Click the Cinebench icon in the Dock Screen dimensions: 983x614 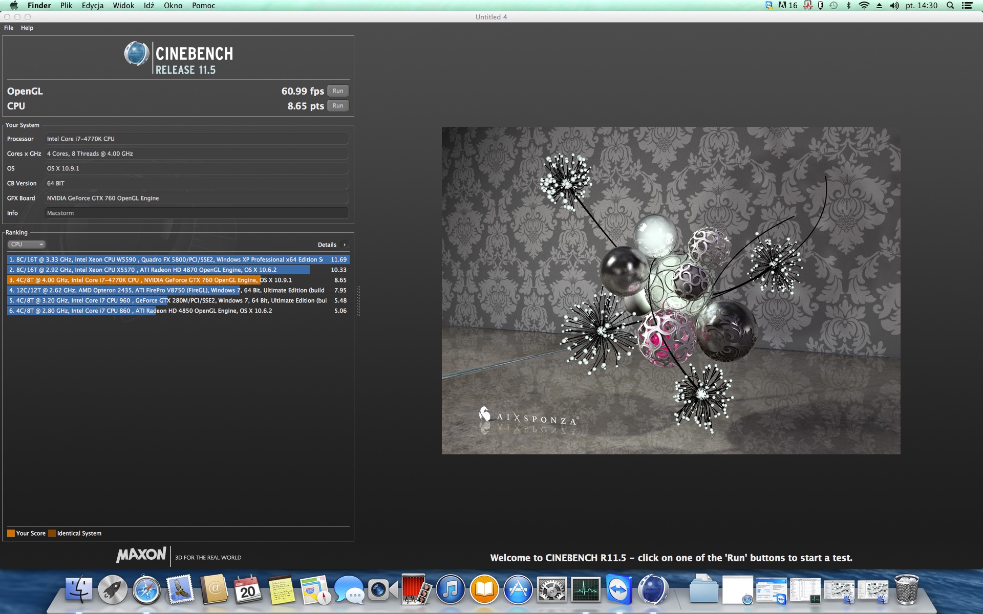[653, 589]
